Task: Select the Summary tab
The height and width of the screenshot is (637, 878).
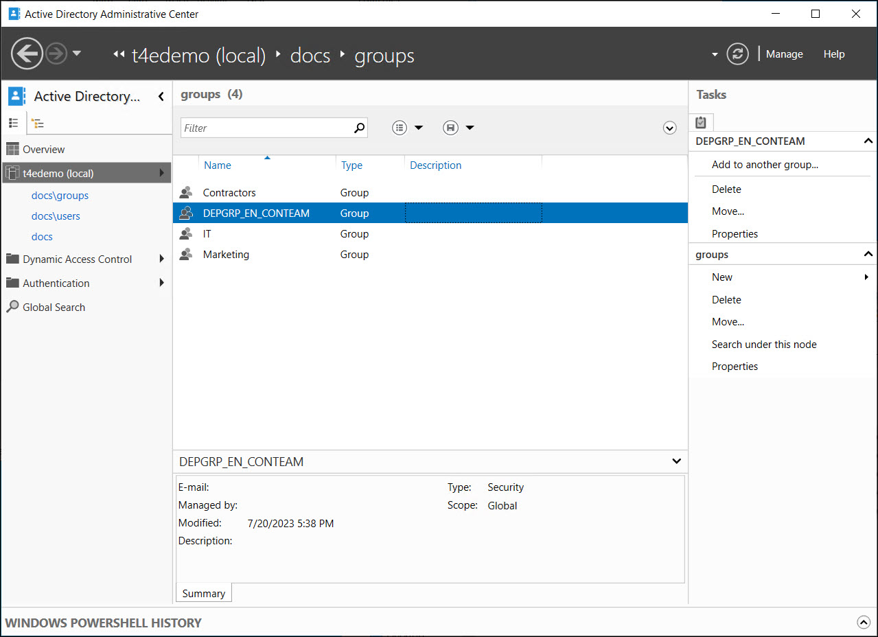Action: [x=204, y=594]
